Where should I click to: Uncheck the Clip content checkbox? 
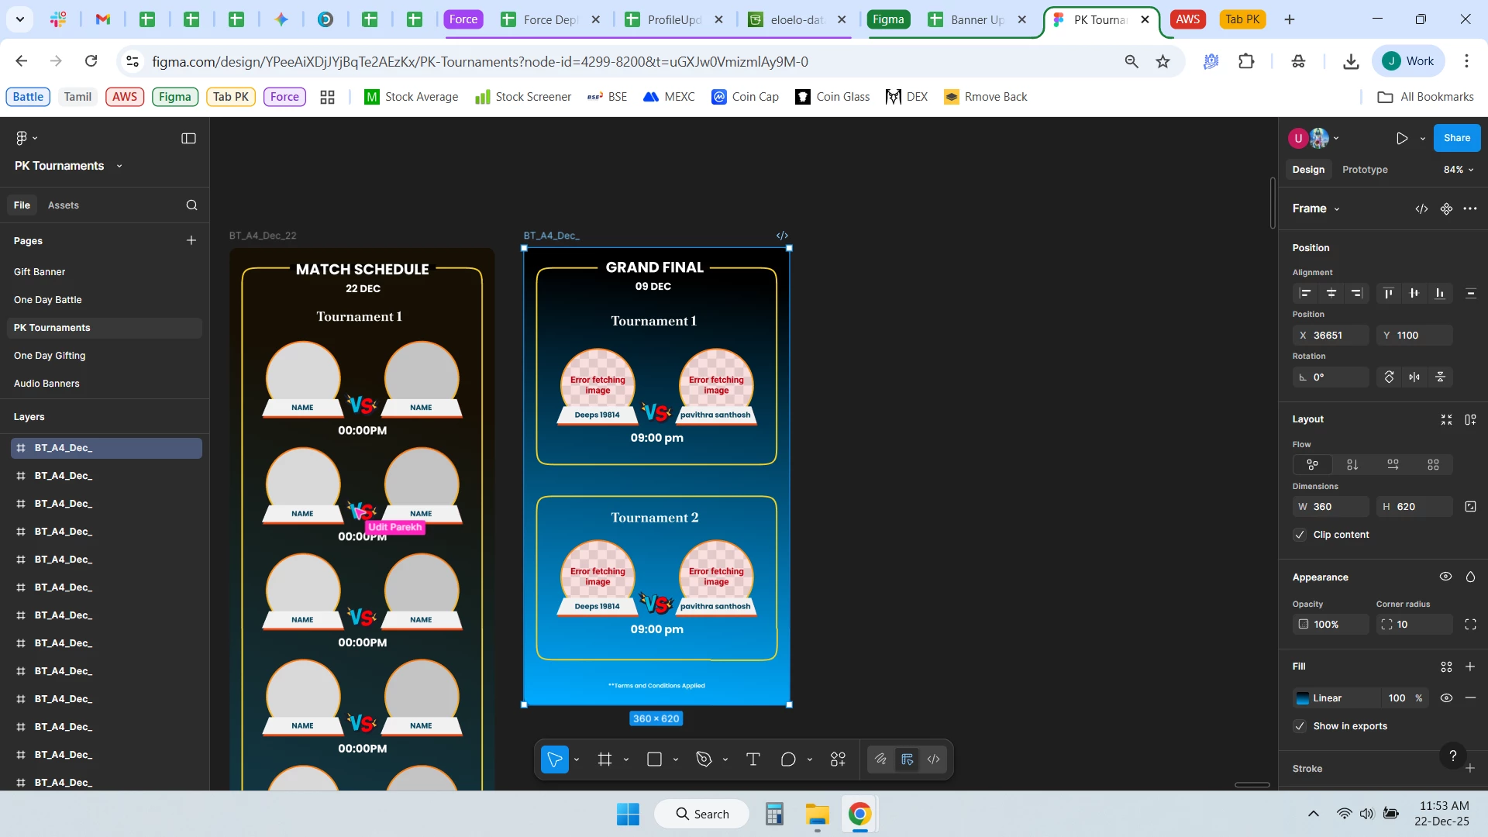click(x=1300, y=535)
